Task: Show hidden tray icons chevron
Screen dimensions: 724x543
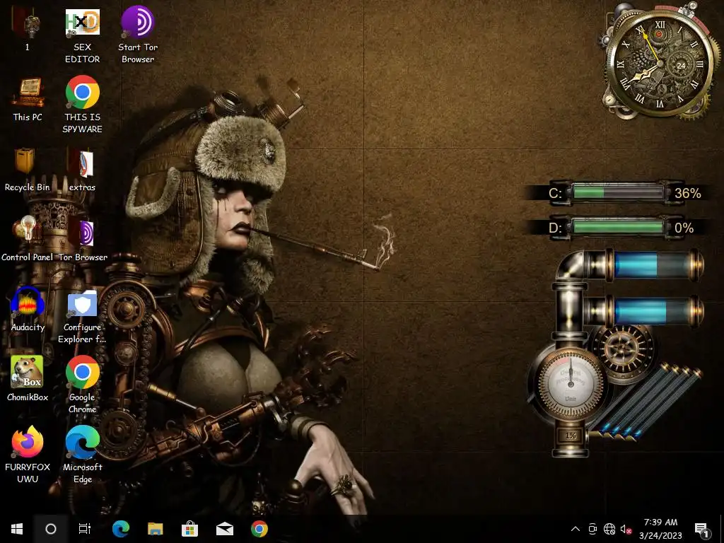Action: click(x=576, y=529)
